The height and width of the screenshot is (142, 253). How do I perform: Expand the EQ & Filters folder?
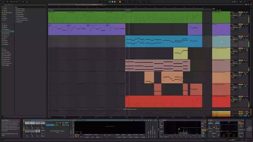(x=15, y=15)
